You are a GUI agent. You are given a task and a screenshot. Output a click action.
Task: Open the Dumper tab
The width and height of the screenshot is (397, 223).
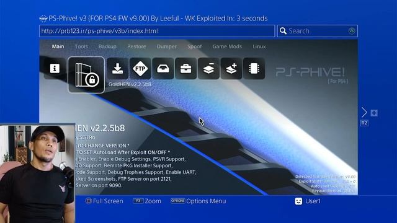click(x=167, y=46)
